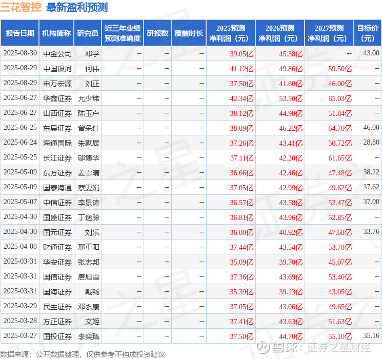Select the 三花智控 title text
This screenshot has width=382, height=359.
point(21,7)
